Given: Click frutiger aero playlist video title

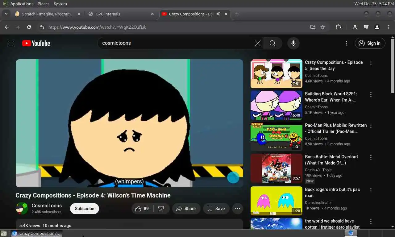Looking at the screenshot, I should tap(332, 224).
